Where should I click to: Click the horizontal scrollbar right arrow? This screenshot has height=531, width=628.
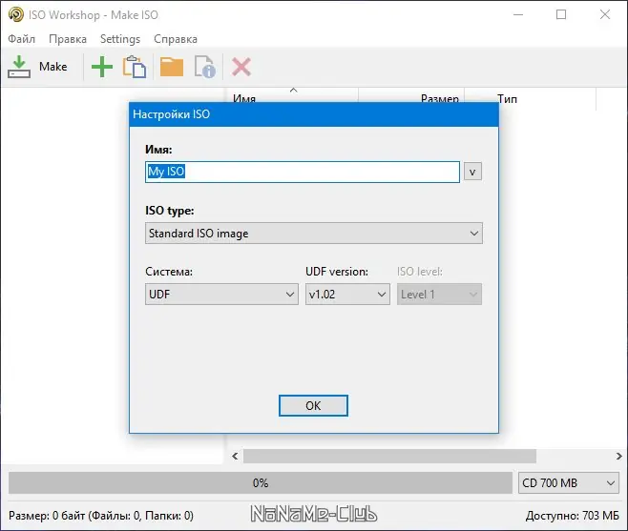click(x=619, y=457)
